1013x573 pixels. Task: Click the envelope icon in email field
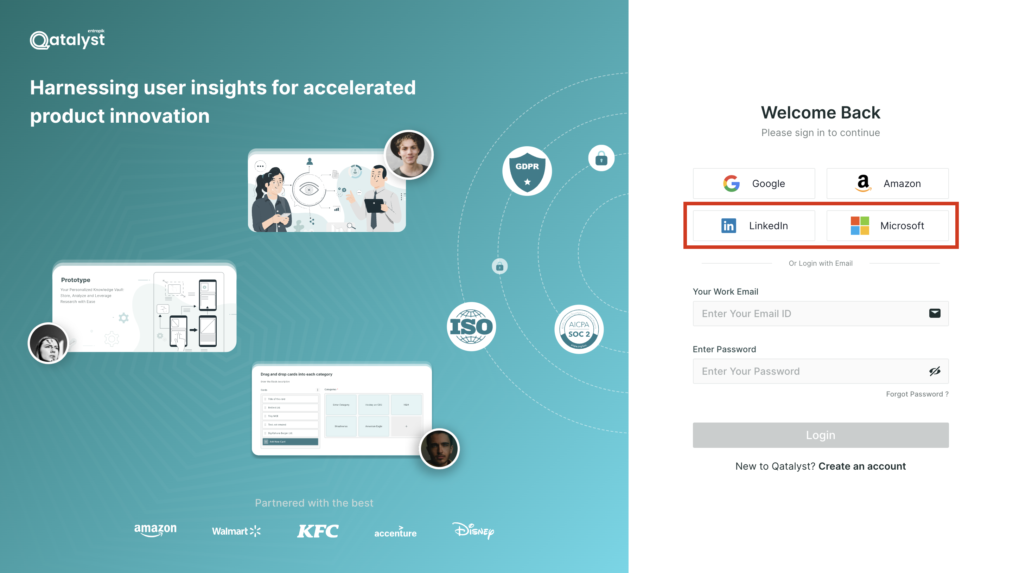pos(934,313)
